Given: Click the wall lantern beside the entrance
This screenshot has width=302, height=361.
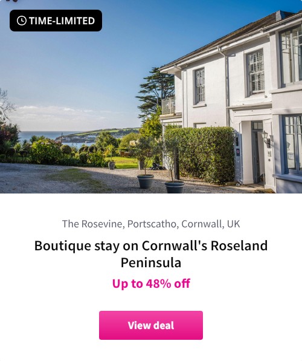Looking at the screenshot, I should [266, 138].
